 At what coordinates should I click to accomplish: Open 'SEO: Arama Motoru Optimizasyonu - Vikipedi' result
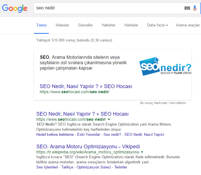tap(88, 147)
